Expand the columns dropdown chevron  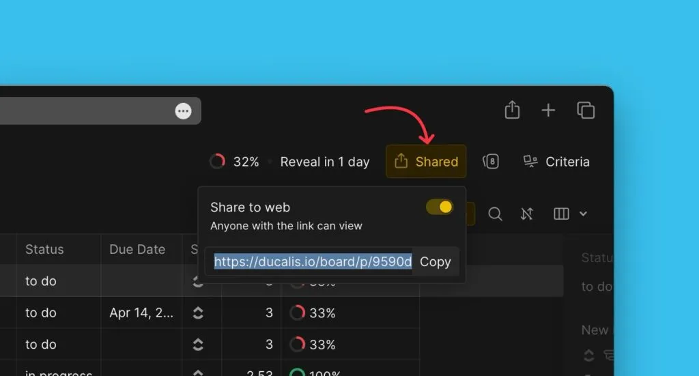583,214
